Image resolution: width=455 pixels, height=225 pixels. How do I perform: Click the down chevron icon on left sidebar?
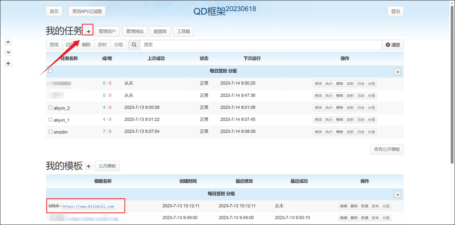tap(9, 52)
